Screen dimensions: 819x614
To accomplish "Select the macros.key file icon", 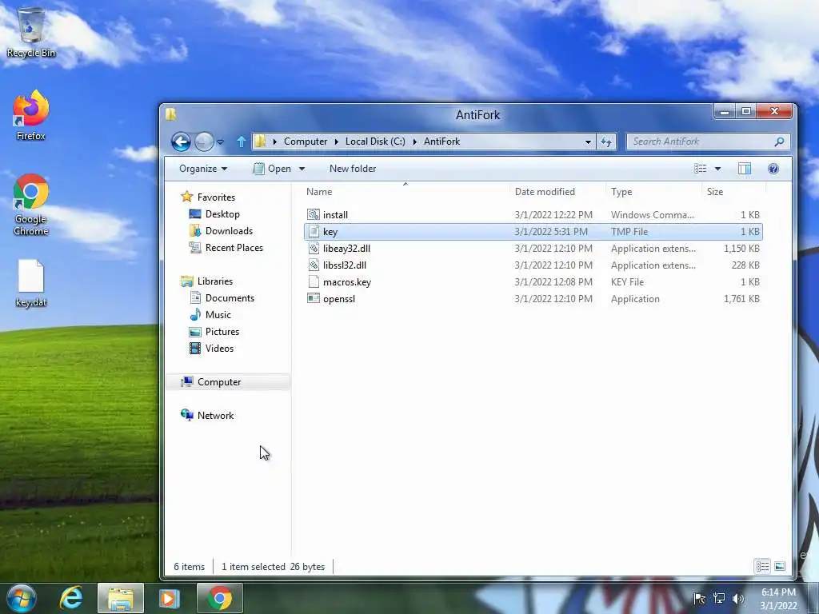I will tap(314, 282).
